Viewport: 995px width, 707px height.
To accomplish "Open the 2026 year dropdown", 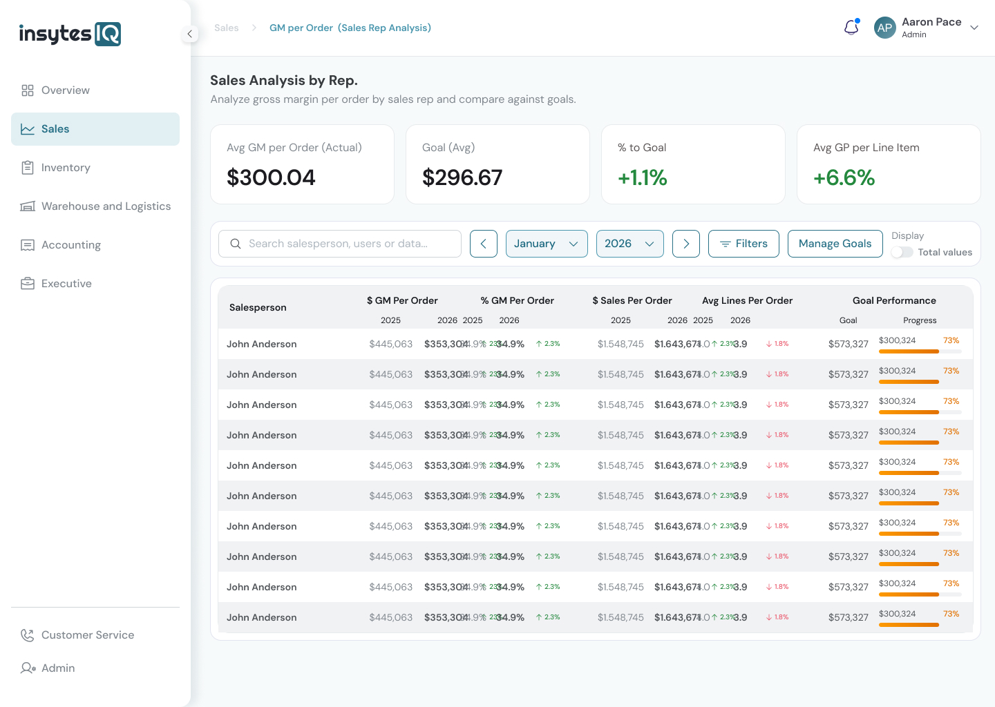I will (x=629, y=244).
